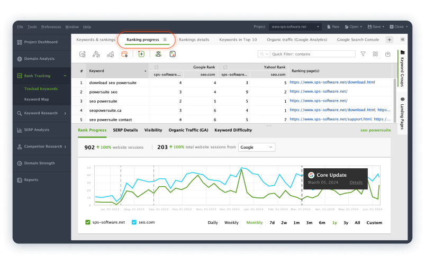Click the New project button
The height and width of the screenshot is (264, 425).
click(333, 27)
